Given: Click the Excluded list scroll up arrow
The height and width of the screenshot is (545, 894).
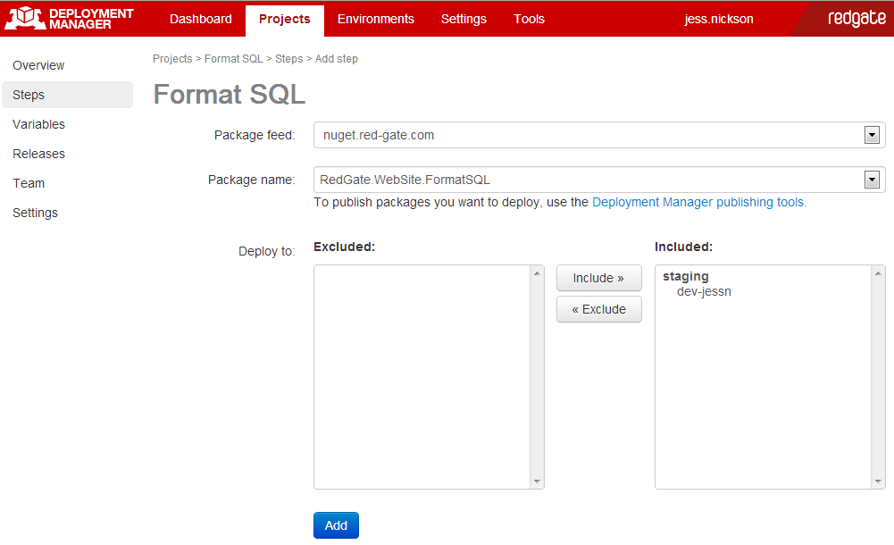Looking at the screenshot, I should pos(537,274).
